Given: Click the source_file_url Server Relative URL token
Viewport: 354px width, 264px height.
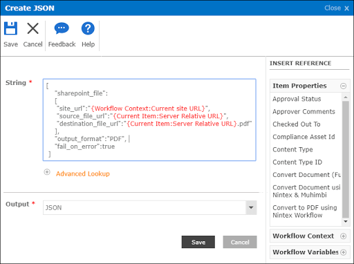Looking at the screenshot, I should 168,116.
